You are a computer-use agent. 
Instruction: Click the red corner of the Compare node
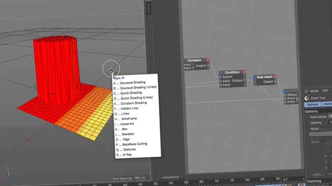[208, 60]
